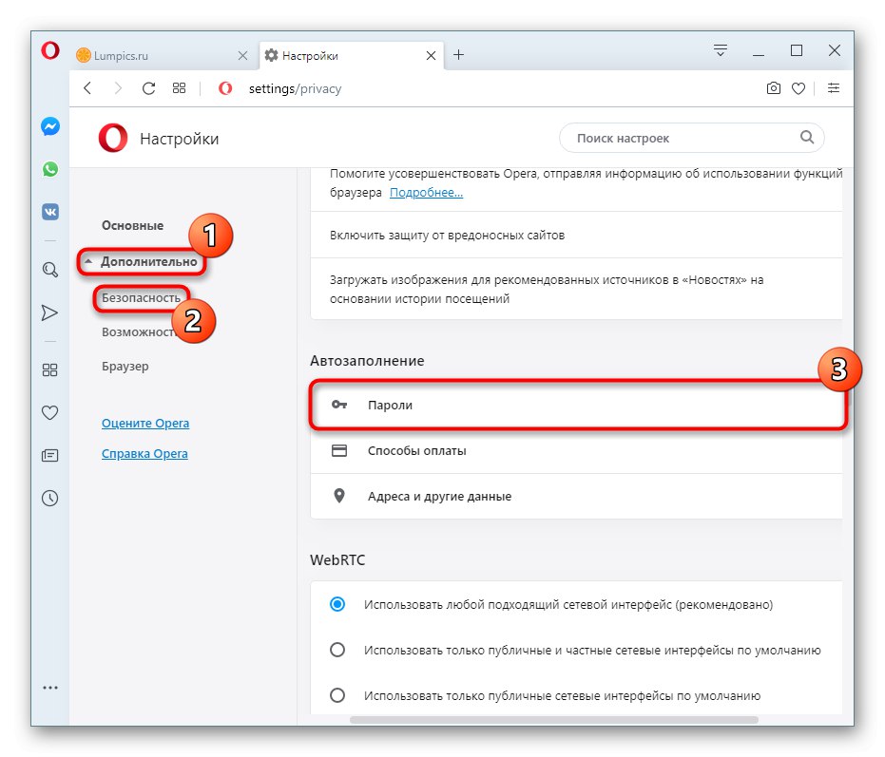
Task: Click the Поиск настроек search field
Action: [691, 138]
